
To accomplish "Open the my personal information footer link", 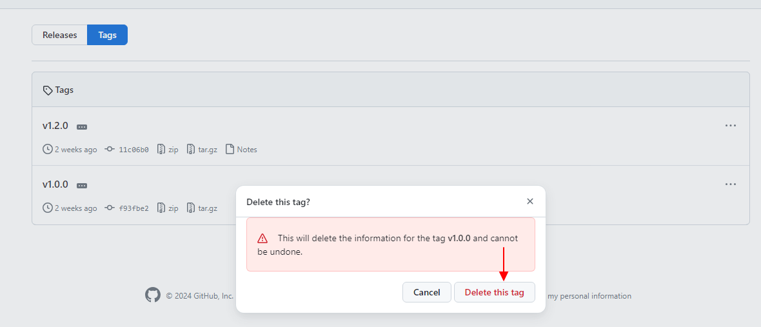I will point(589,296).
